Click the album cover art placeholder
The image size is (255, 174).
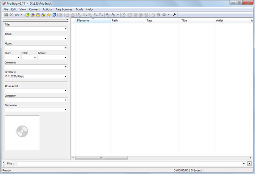tap(22, 133)
